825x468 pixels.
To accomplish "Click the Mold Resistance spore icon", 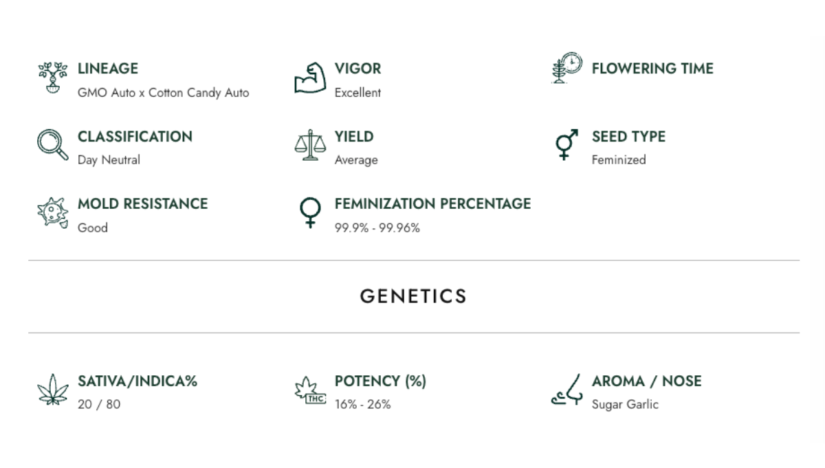I will (52, 212).
